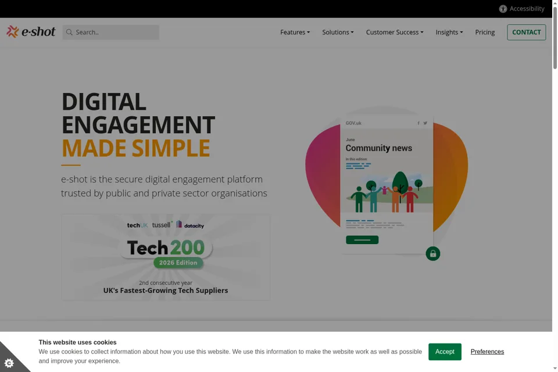Accept the website cookies
Screen dimensions: 558x372
[445, 352]
